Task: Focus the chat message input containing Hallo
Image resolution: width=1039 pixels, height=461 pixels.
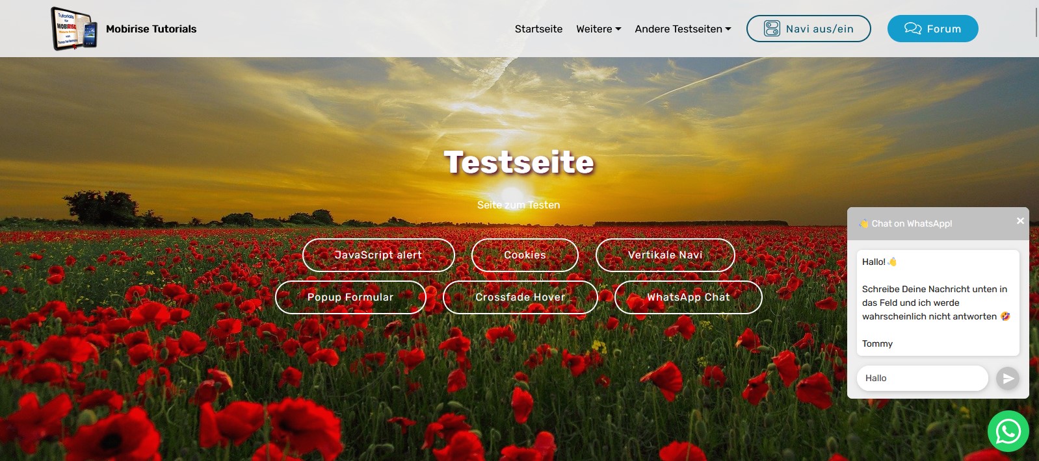Action: click(x=922, y=378)
